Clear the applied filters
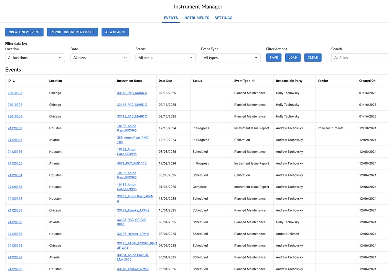 click(x=313, y=58)
